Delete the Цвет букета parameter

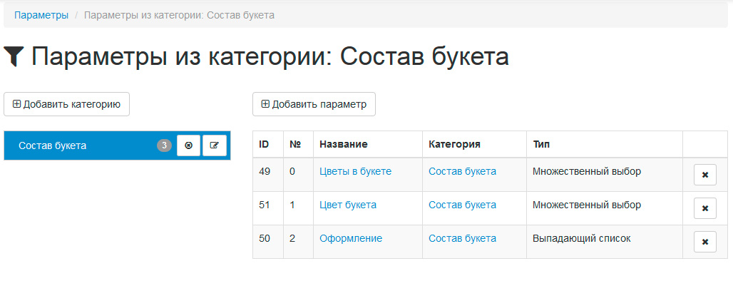coord(705,208)
